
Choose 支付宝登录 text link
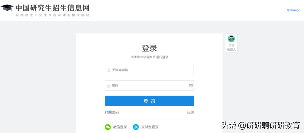tap(150, 127)
